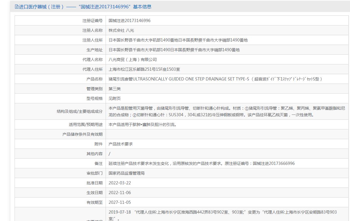Click the 产品名称 label
The image size is (350, 221).
[x=94, y=79]
